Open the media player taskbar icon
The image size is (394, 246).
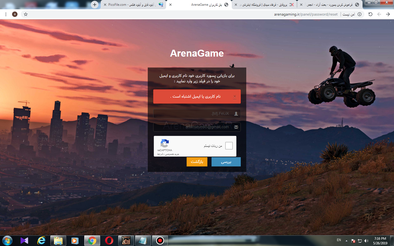tap(75, 241)
